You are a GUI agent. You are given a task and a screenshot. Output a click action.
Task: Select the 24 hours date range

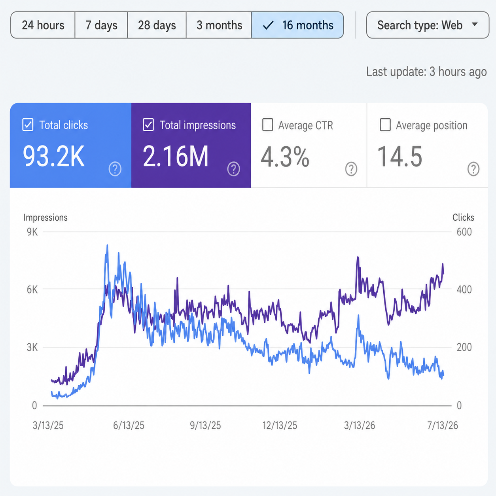43,25
